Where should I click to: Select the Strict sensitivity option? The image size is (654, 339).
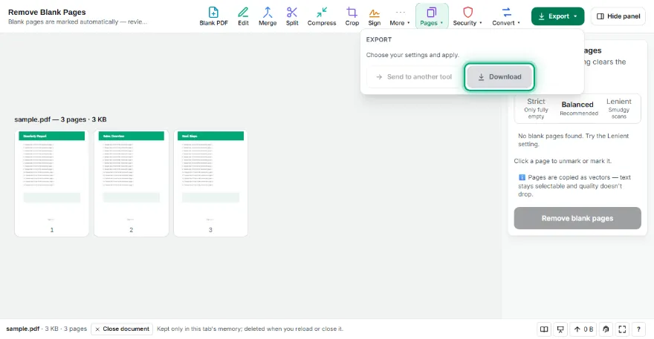coord(536,108)
